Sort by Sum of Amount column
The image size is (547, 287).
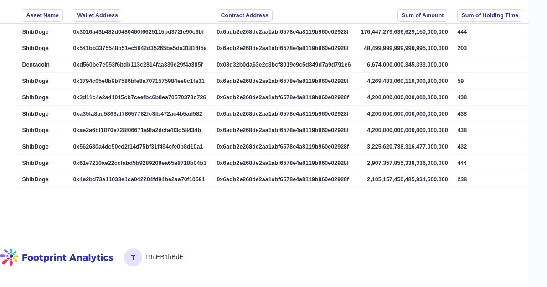pyautogui.click(x=423, y=15)
